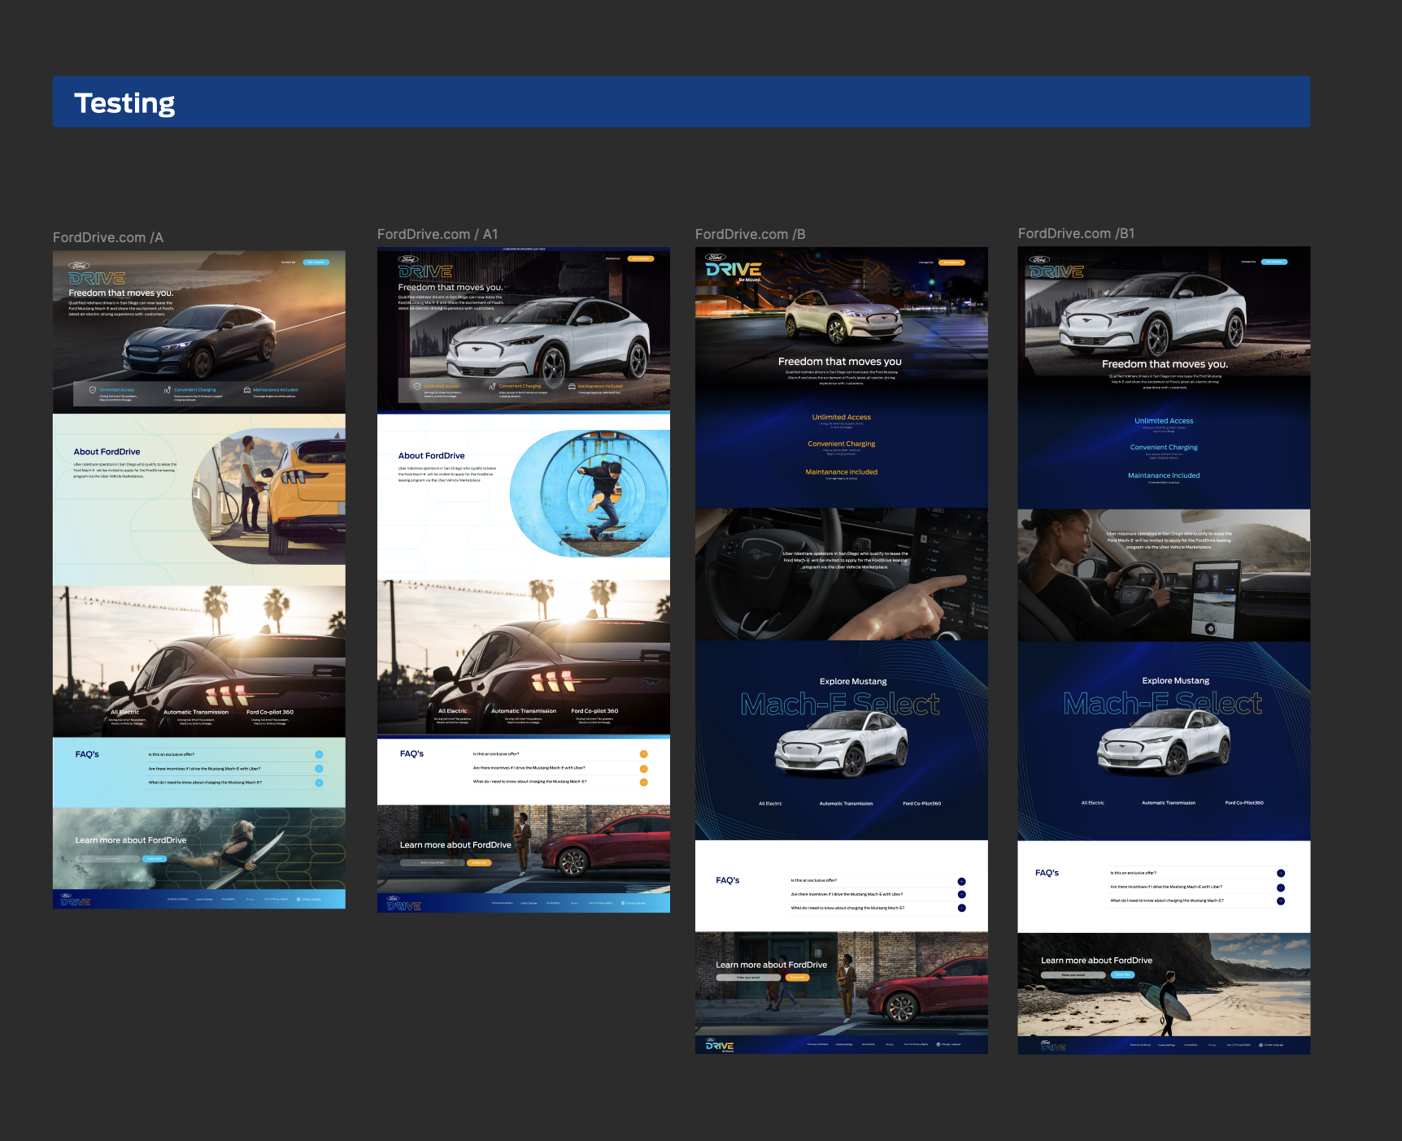Expand the Uber incentives FAQ in frame B
This screenshot has width=1402, height=1141.
[961, 894]
